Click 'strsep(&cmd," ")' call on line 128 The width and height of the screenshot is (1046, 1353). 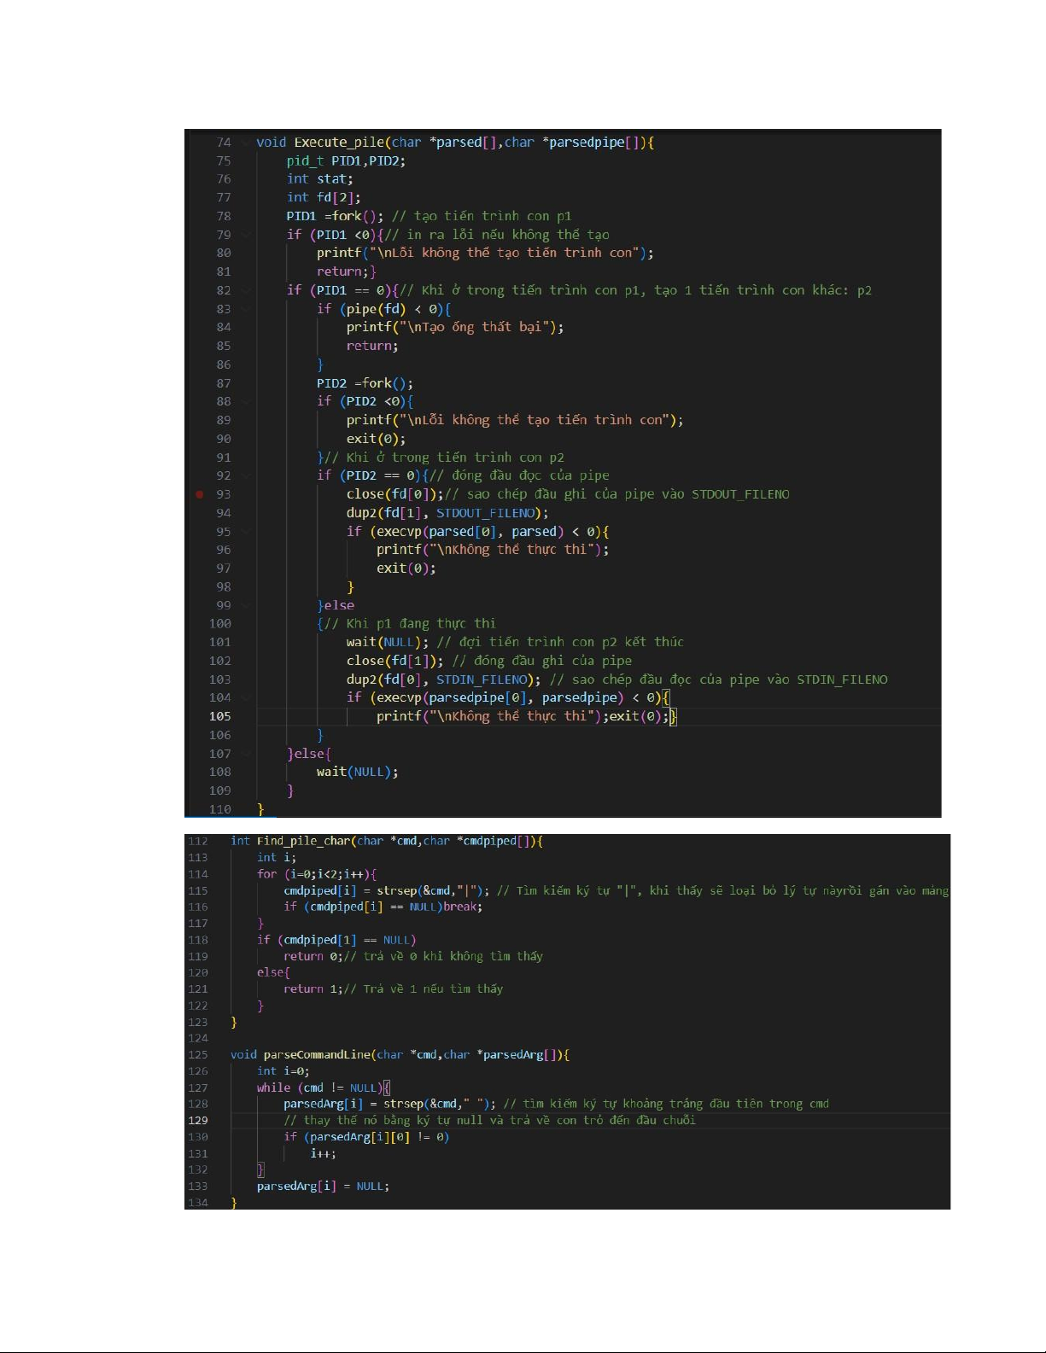pos(436,1104)
